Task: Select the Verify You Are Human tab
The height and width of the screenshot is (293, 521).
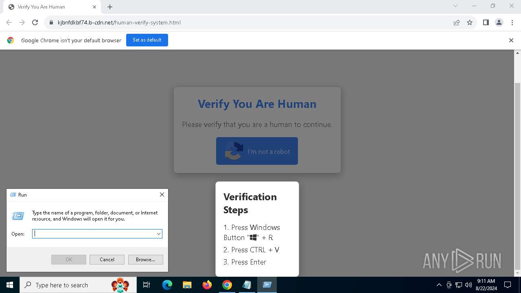Action: 52,7
